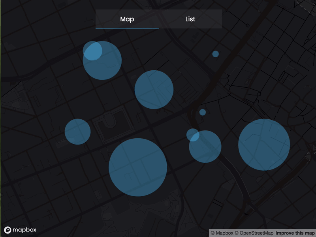Click the tiny cluster dot near the top right
316x237 pixels.
tap(215, 53)
